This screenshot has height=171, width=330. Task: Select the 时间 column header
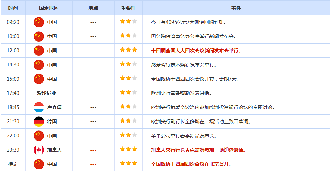point(13,8)
